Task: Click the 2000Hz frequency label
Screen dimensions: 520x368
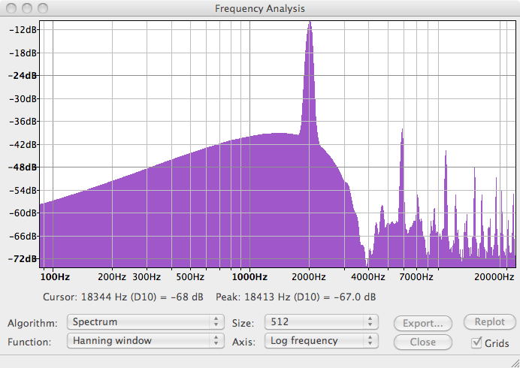Action: [x=309, y=277]
